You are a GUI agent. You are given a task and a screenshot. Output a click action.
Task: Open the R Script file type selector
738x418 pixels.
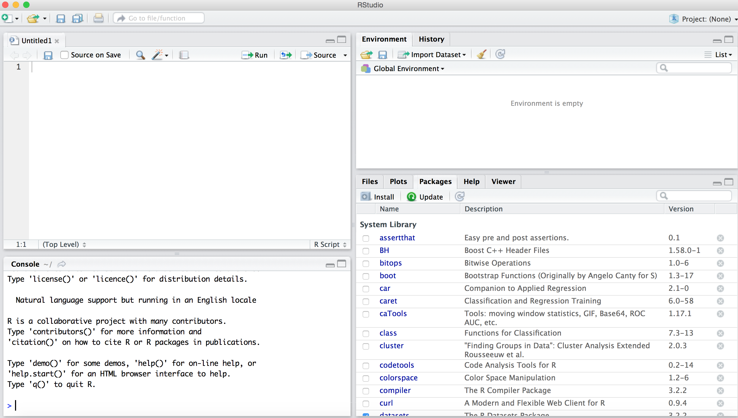(x=330, y=245)
